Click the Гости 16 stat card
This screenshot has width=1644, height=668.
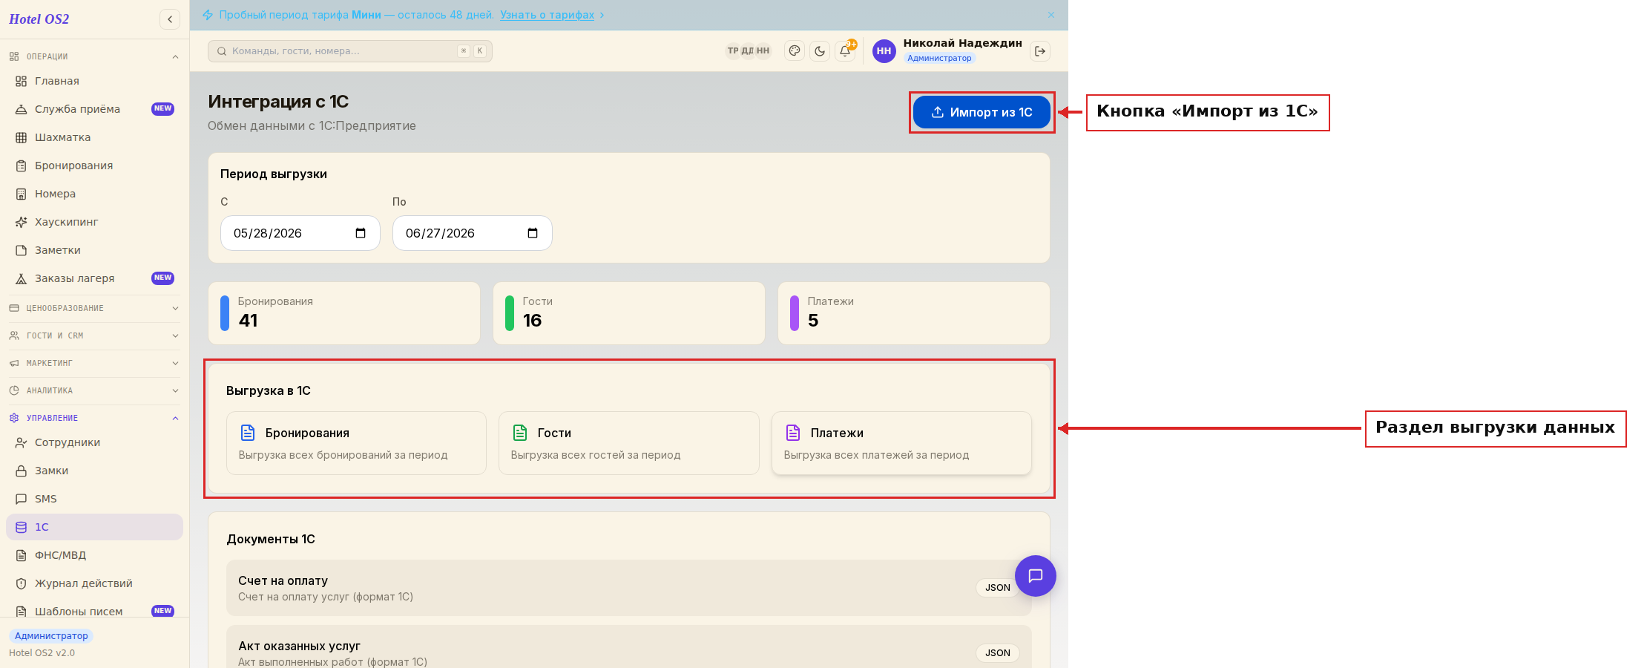pyautogui.click(x=629, y=313)
